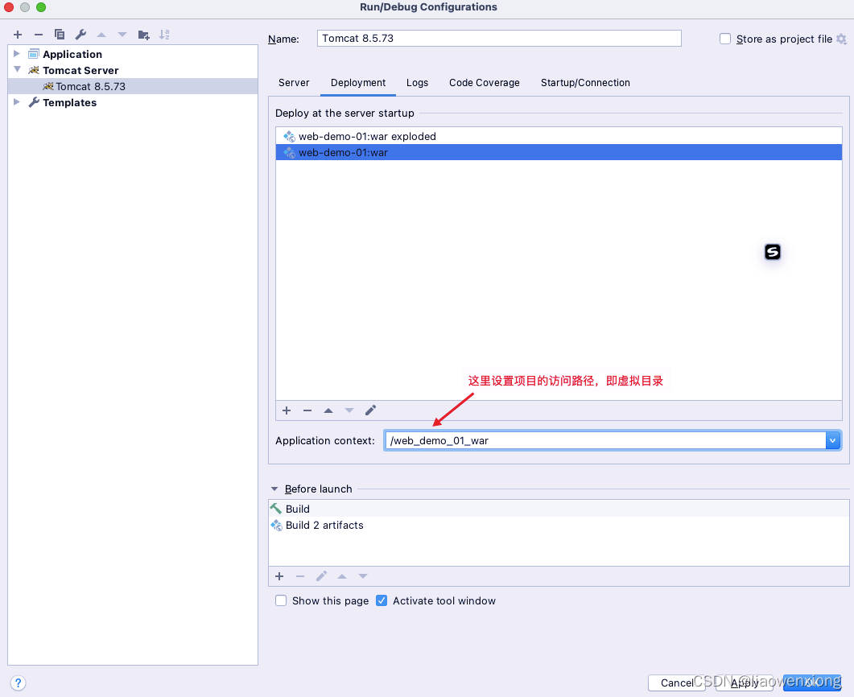The image size is (854, 697).
Task: Click the Application type icon in tree
Action: click(x=34, y=54)
